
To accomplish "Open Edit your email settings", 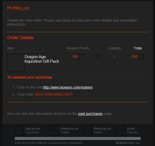I will click(x=31, y=143).
